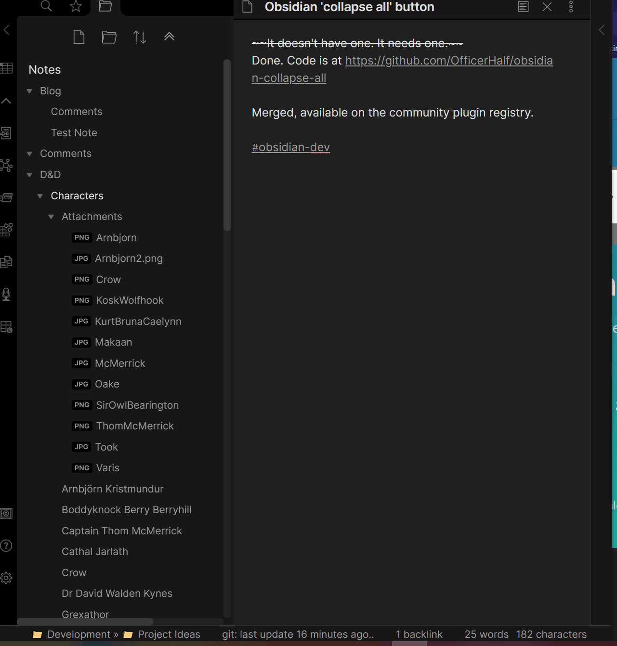Open the KoskWolfhook image
This screenshot has height=646, width=617.
(130, 300)
